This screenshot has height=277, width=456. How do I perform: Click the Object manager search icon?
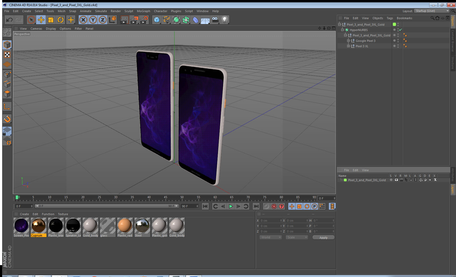(432, 18)
